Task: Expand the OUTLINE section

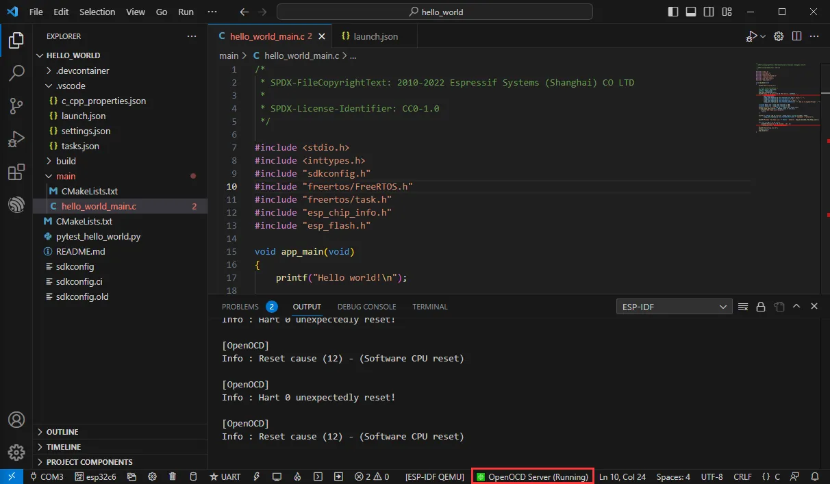Action: [x=62, y=432]
